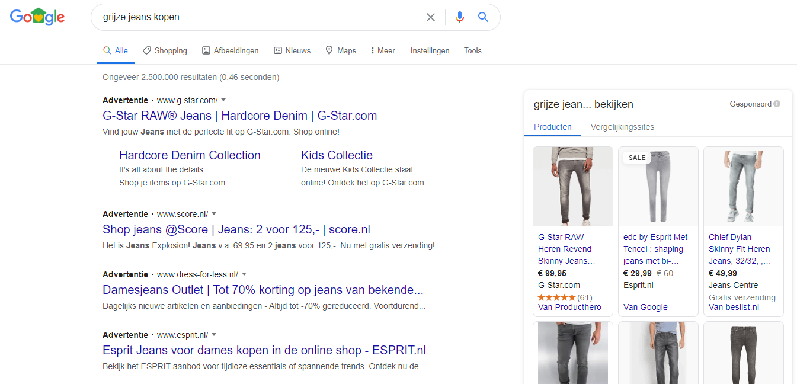This screenshot has height=384, width=797.
Task: Click Gratis verzending text
Action: pyautogui.click(x=742, y=297)
